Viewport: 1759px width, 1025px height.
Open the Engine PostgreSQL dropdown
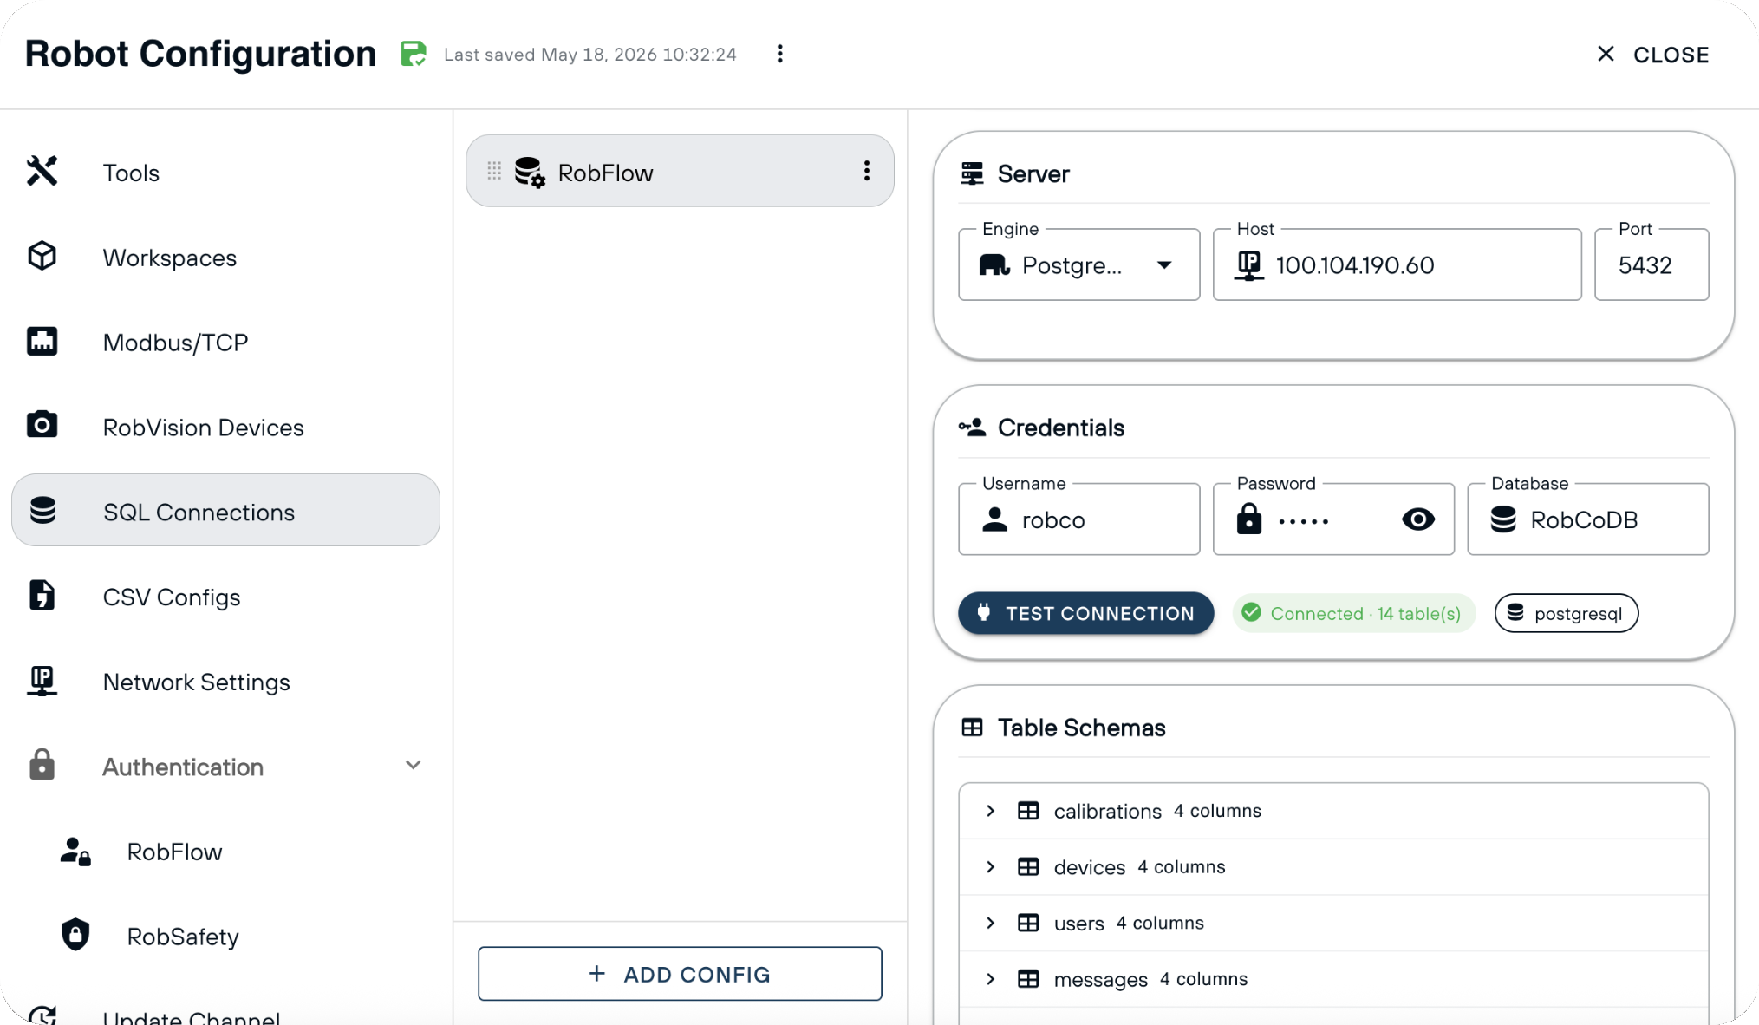(x=1078, y=264)
